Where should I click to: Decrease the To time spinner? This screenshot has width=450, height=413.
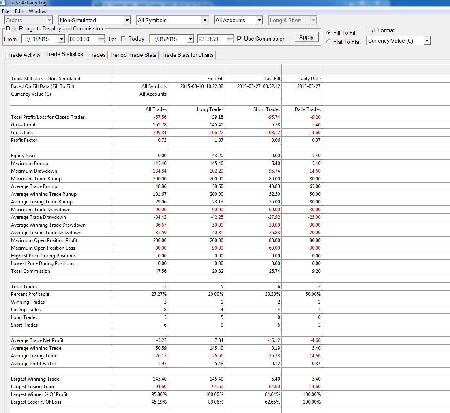coord(230,41)
